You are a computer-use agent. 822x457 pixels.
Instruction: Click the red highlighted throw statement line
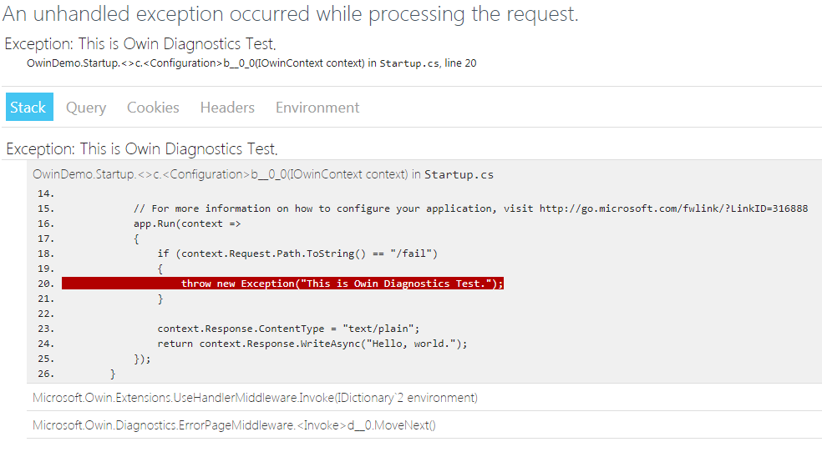(342, 284)
